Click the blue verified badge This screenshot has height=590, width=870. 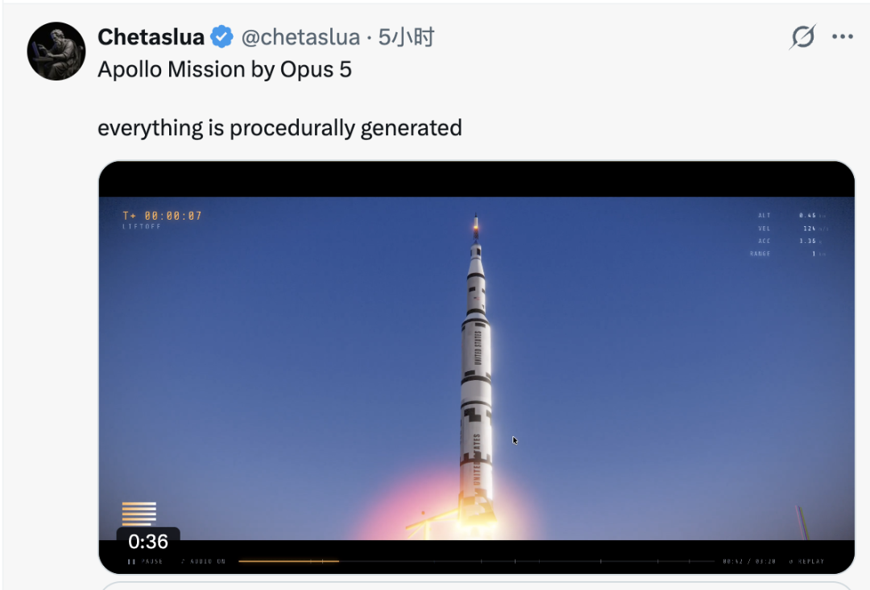tap(222, 37)
